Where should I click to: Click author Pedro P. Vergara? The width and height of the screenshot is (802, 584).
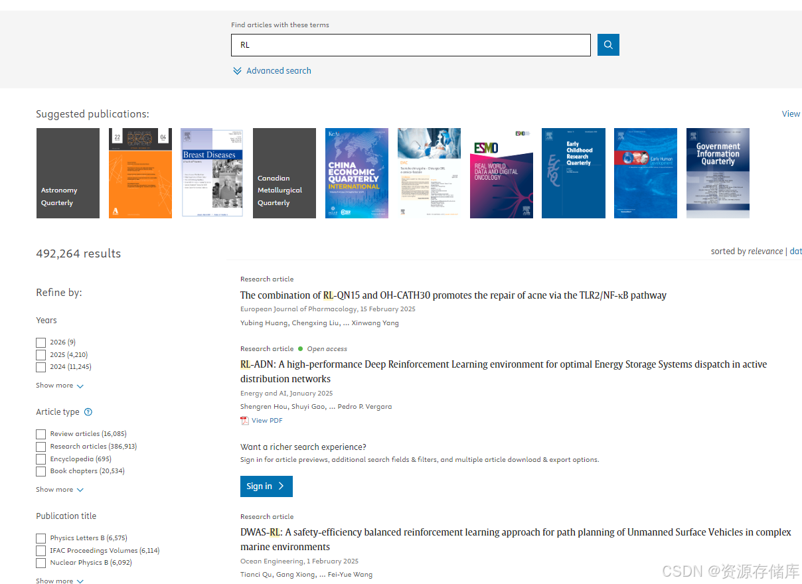[364, 407]
